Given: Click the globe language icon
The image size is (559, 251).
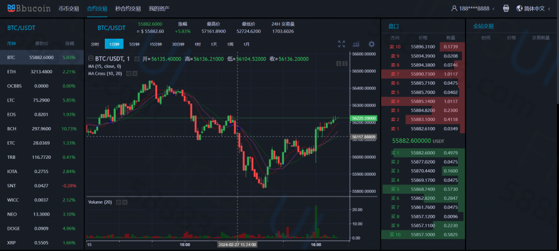Looking at the screenshot, I should 519,9.
